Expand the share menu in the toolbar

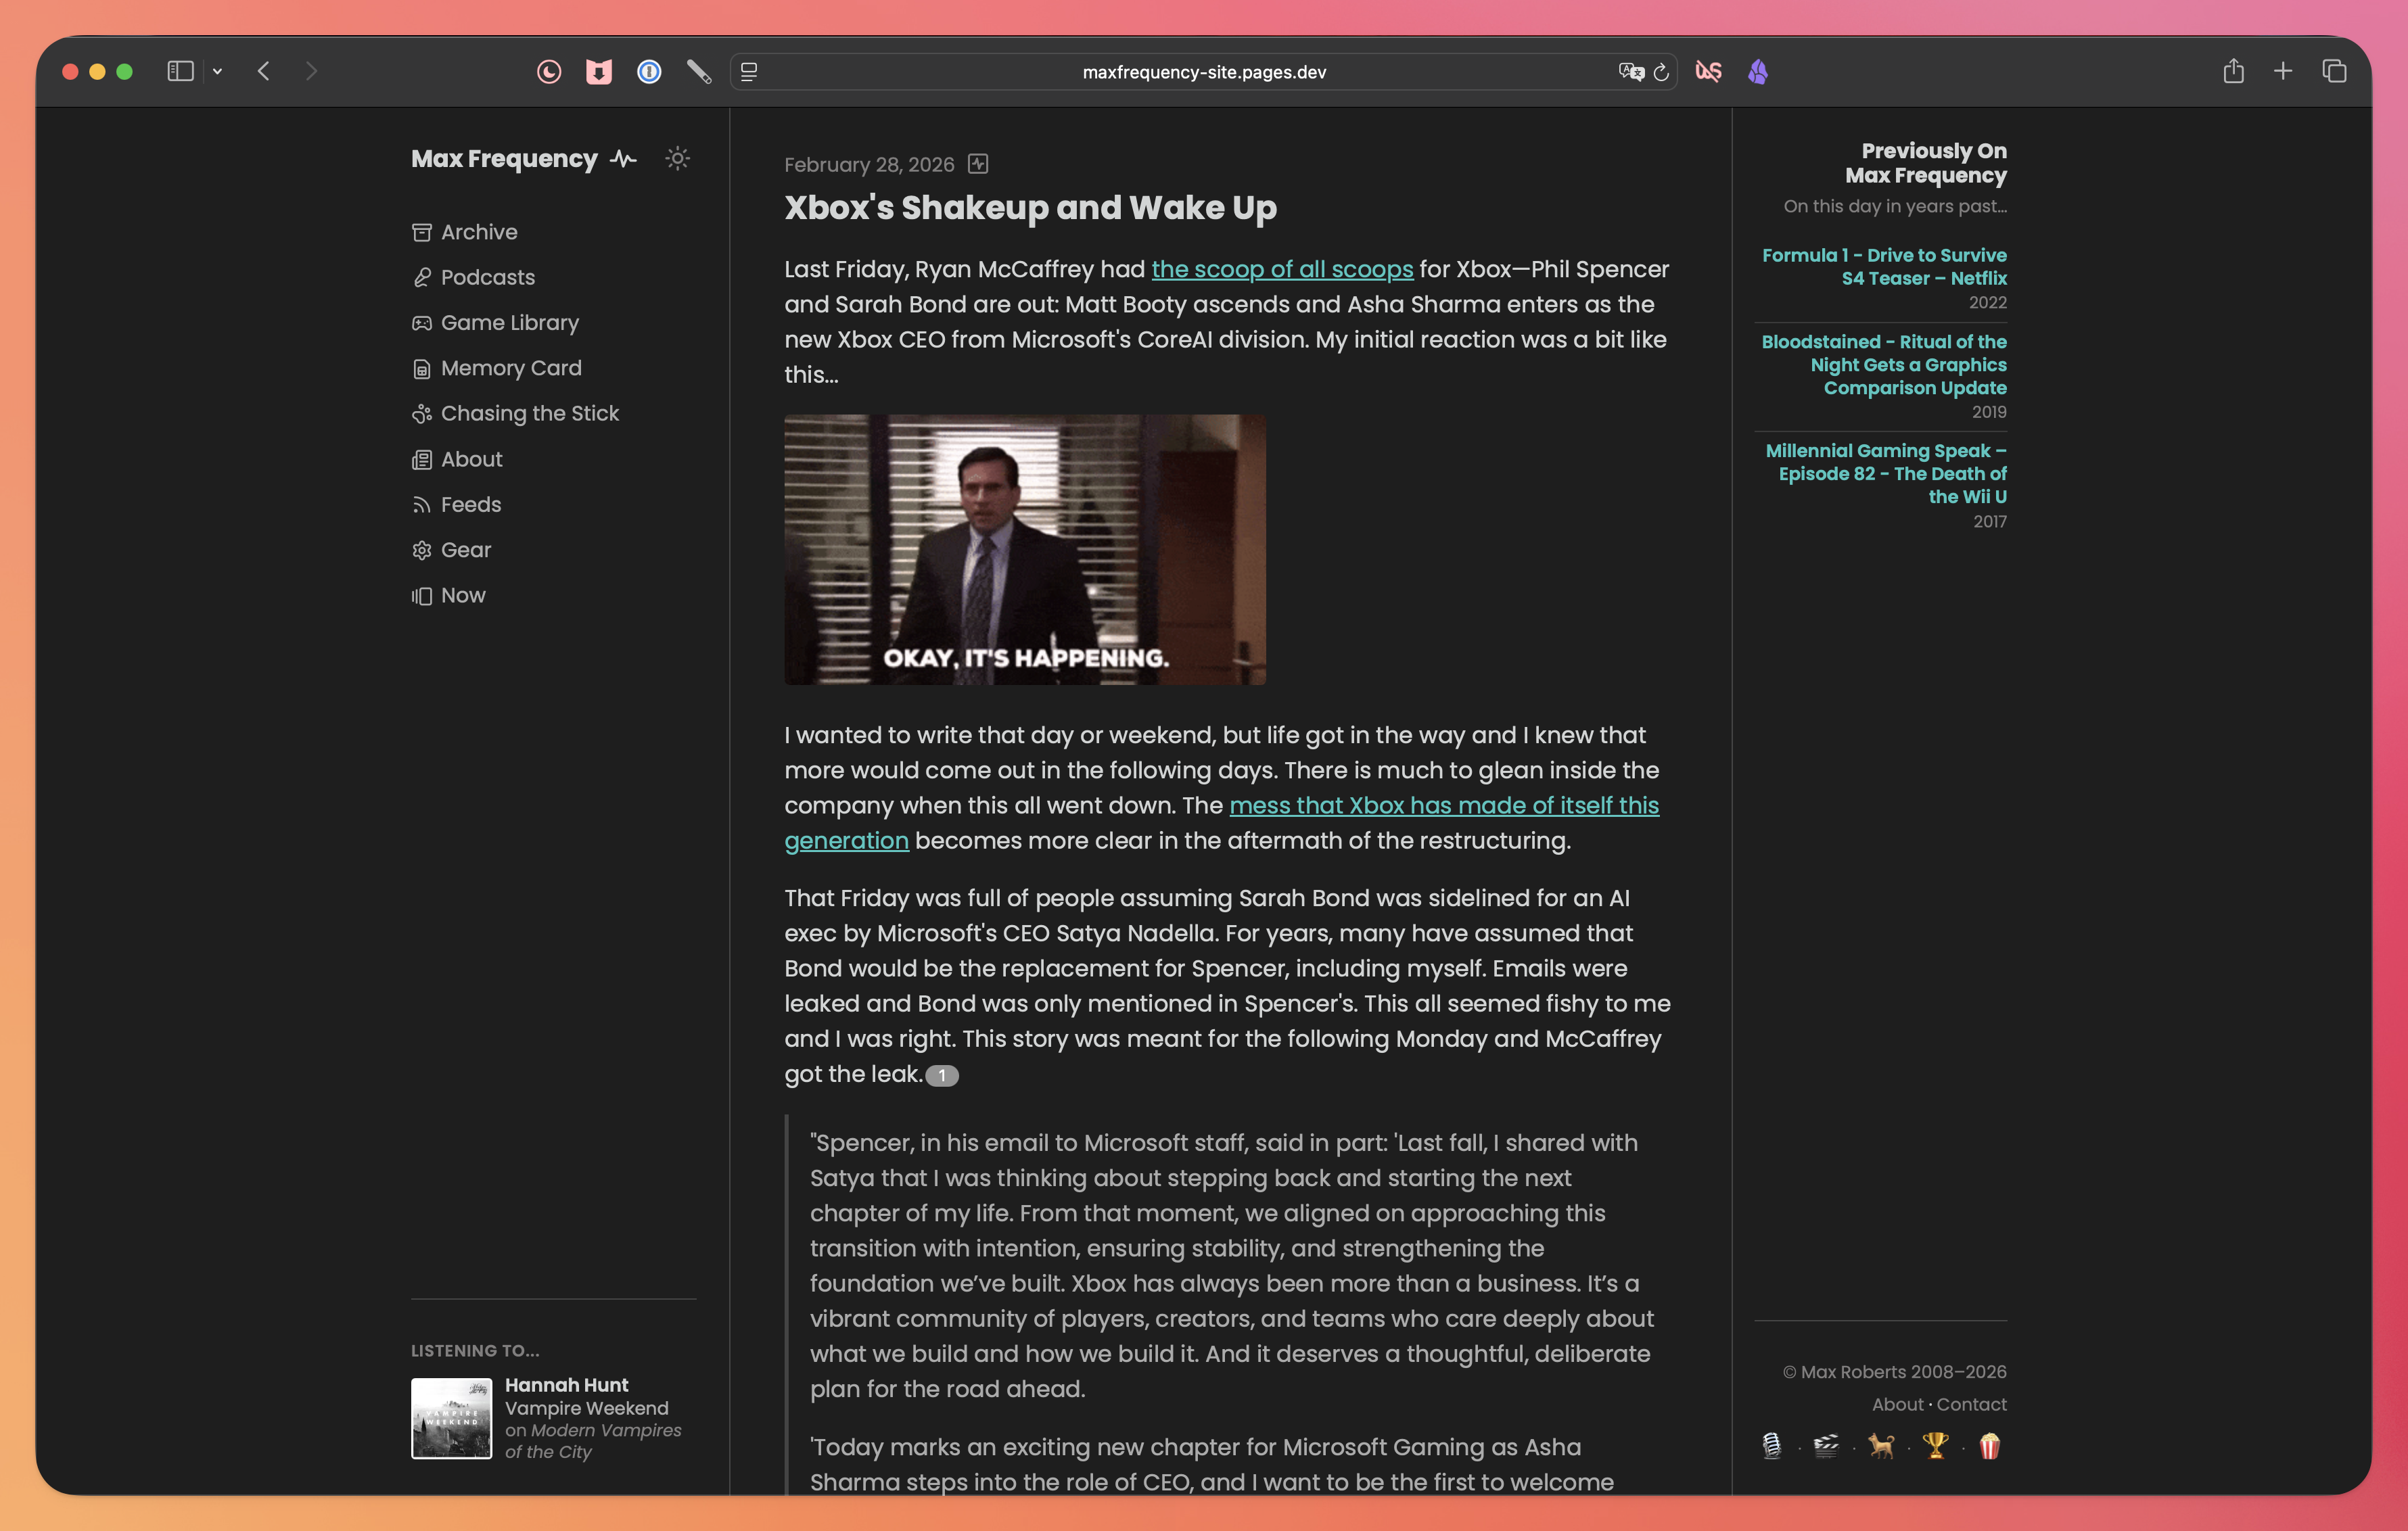[2233, 71]
